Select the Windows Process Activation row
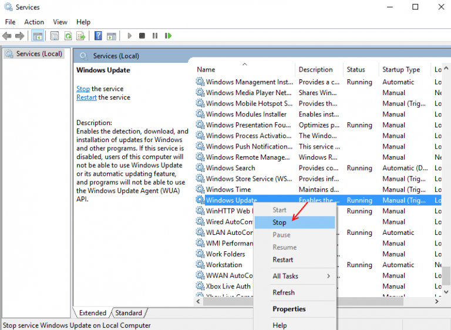 pyautogui.click(x=318, y=136)
